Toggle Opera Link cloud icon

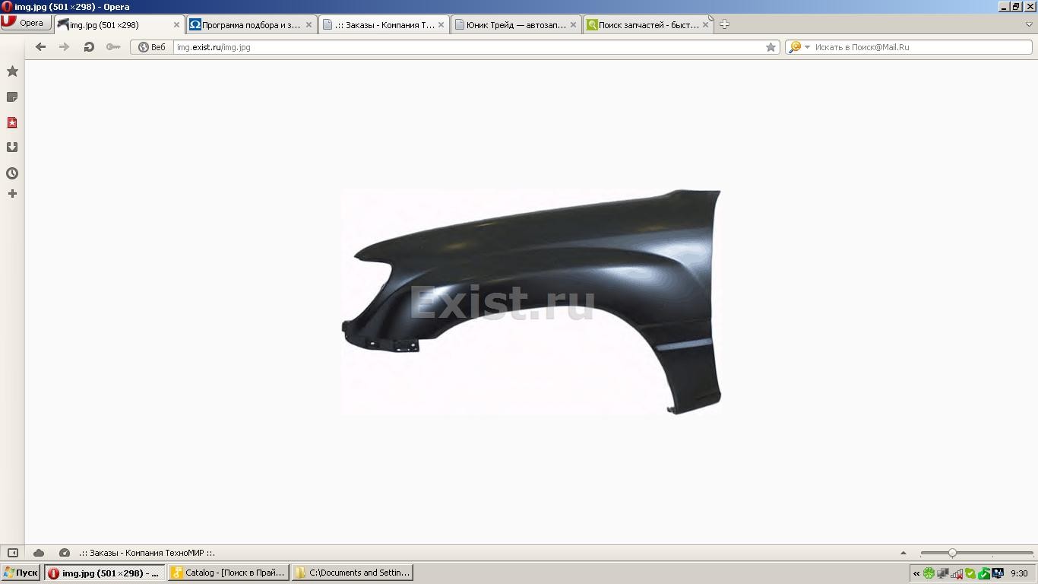tap(39, 553)
